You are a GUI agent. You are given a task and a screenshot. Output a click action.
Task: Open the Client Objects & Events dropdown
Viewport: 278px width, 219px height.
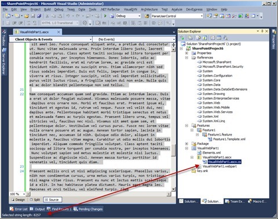[90, 39]
